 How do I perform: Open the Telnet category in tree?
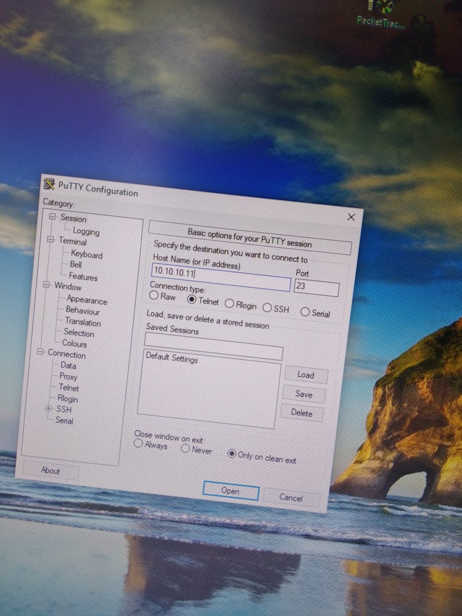[x=68, y=388]
